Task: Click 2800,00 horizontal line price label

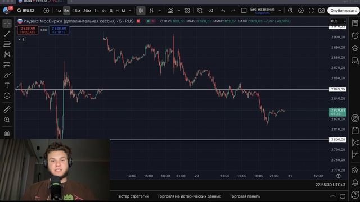Action: (337, 140)
